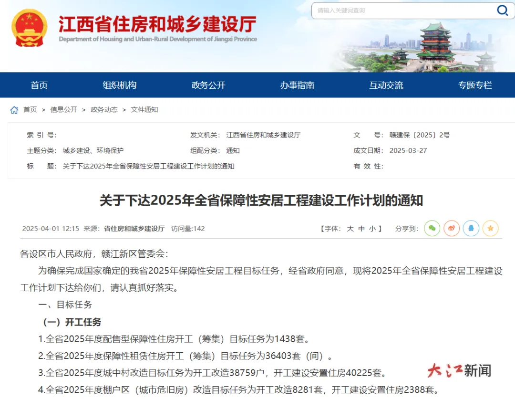Viewport: 515px width, 400px height.
Task: Set font size to medium (中)
Action: tap(361, 229)
